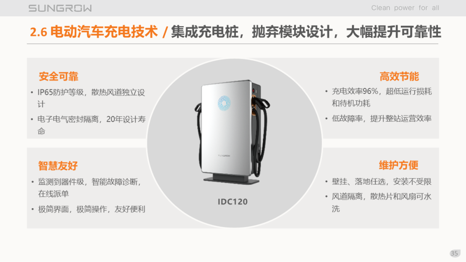Click the SUNGROW logo in the header
The height and width of the screenshot is (262, 466).
tap(60, 8)
